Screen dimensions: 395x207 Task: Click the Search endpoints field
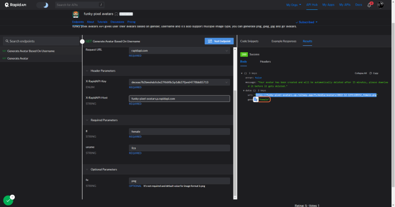point(41,41)
